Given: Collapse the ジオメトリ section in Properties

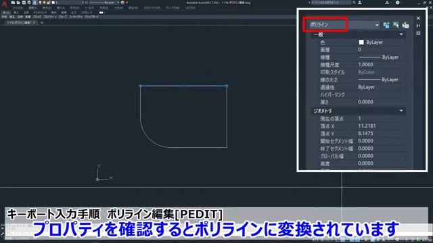Looking at the screenshot, I should coord(401,111).
